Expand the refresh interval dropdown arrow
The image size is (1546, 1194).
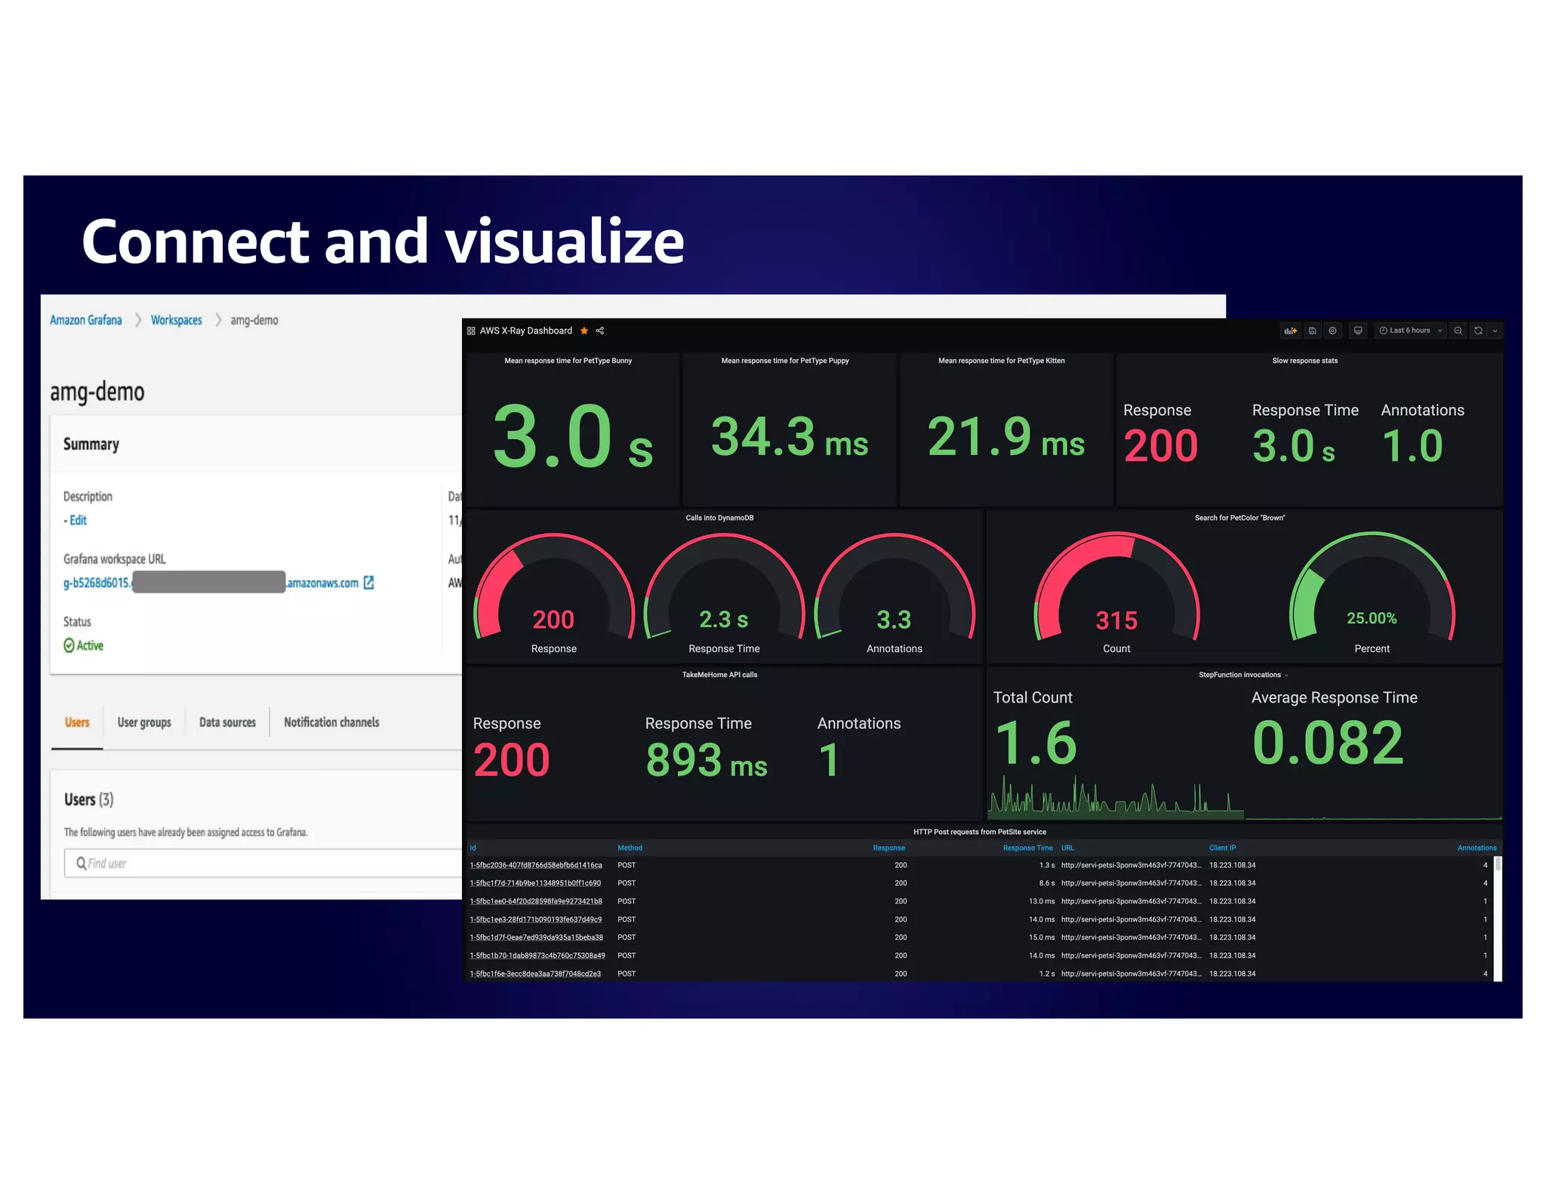(1495, 331)
